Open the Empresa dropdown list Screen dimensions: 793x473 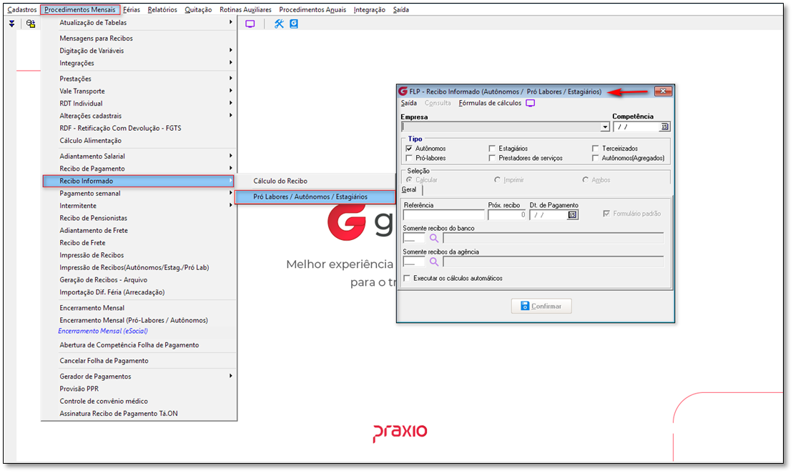[605, 127]
